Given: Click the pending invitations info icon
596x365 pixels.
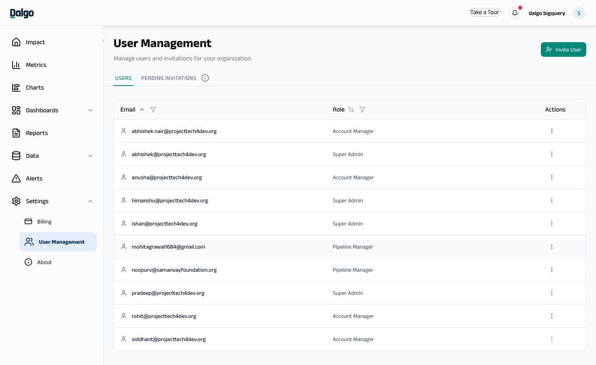Looking at the screenshot, I should pyautogui.click(x=205, y=78).
